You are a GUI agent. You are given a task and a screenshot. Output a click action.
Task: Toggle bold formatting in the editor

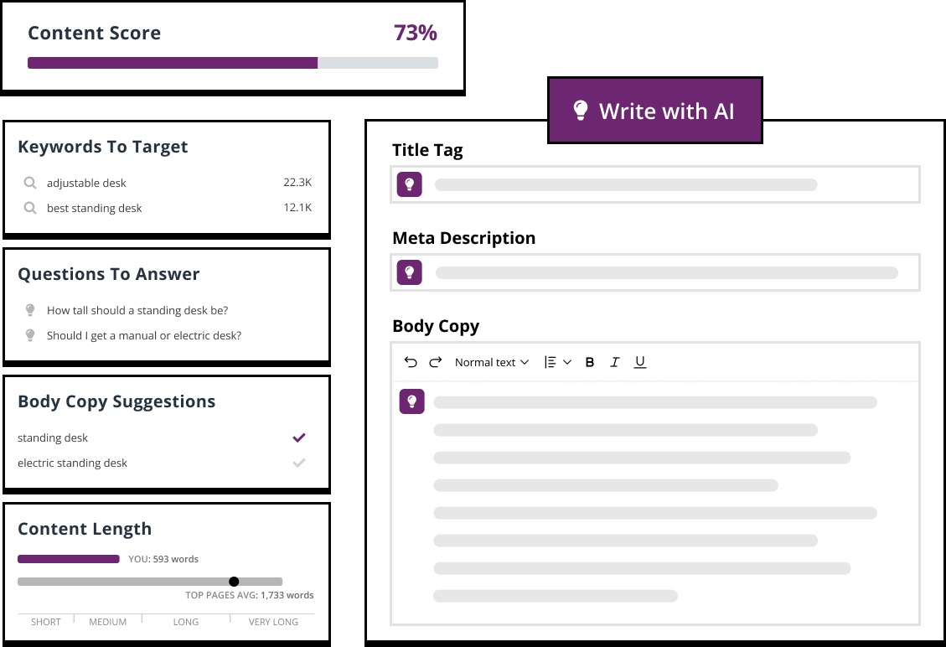(589, 361)
